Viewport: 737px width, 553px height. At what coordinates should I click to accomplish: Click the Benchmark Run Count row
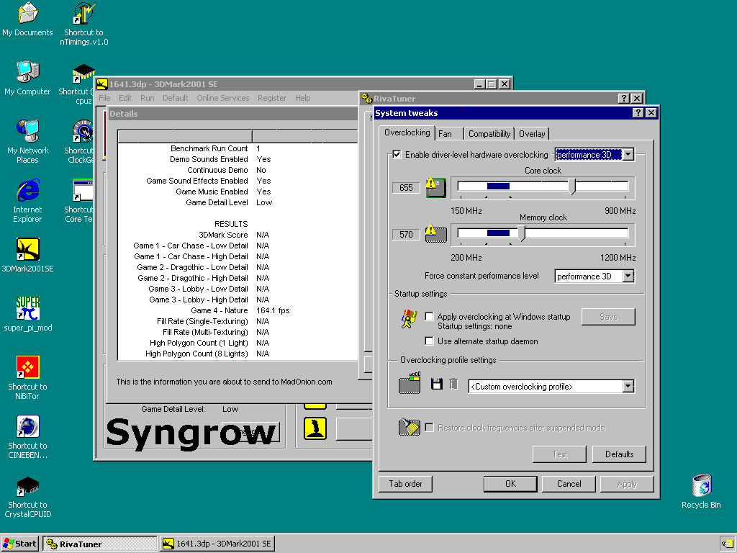click(x=238, y=148)
